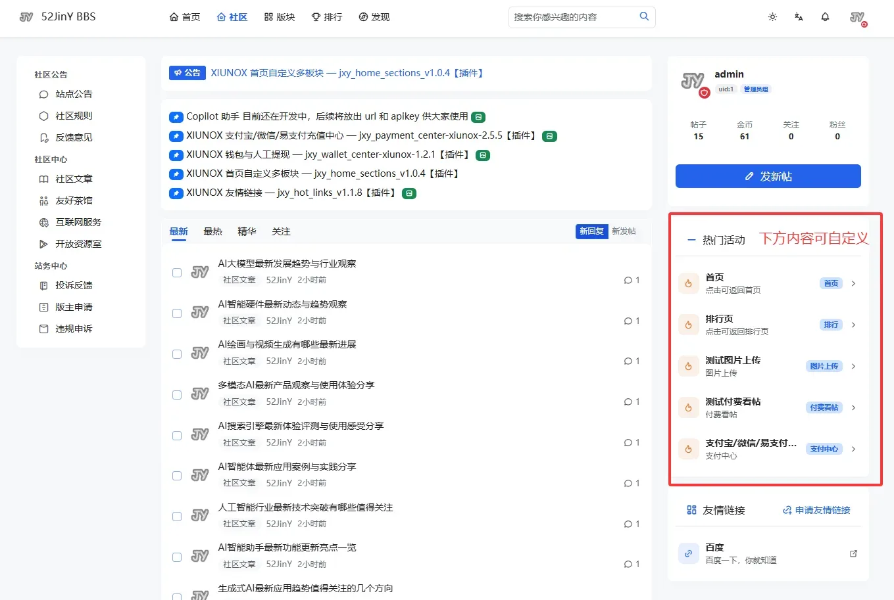Viewport: 894px width, 600px height.
Task: Click the comment count icon on AI大模型 post
Action: [628, 280]
